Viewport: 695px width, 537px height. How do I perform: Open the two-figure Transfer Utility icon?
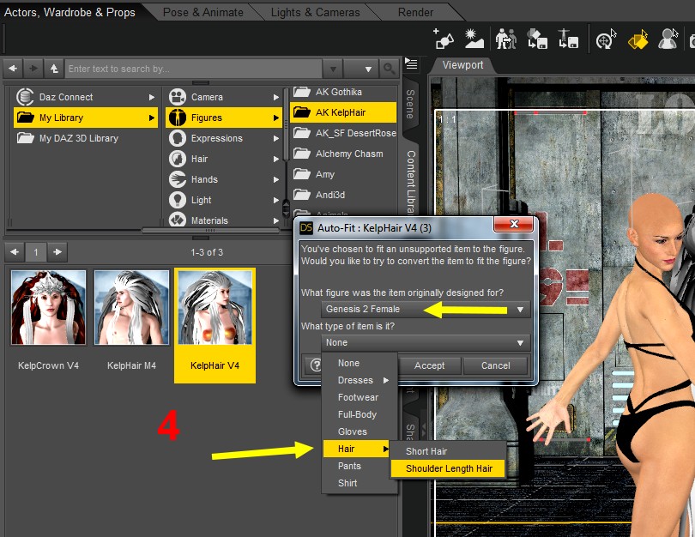[x=505, y=39]
